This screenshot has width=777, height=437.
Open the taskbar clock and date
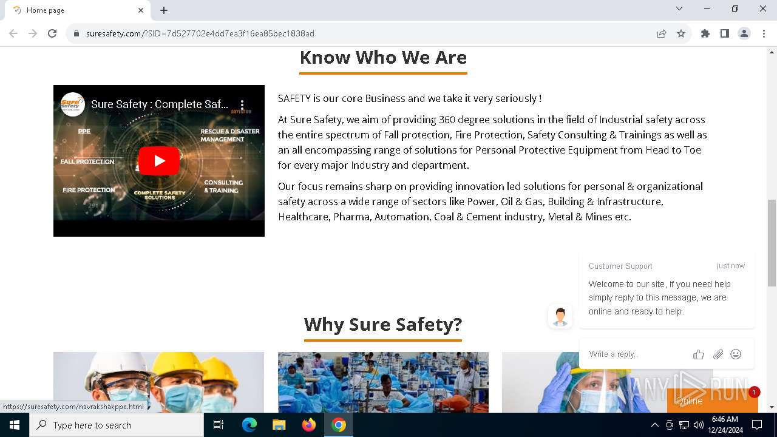[x=725, y=425]
